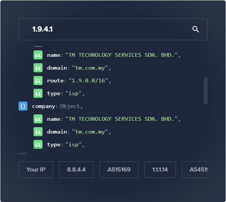Click the JSON results scrollbar thumb

click(206, 91)
